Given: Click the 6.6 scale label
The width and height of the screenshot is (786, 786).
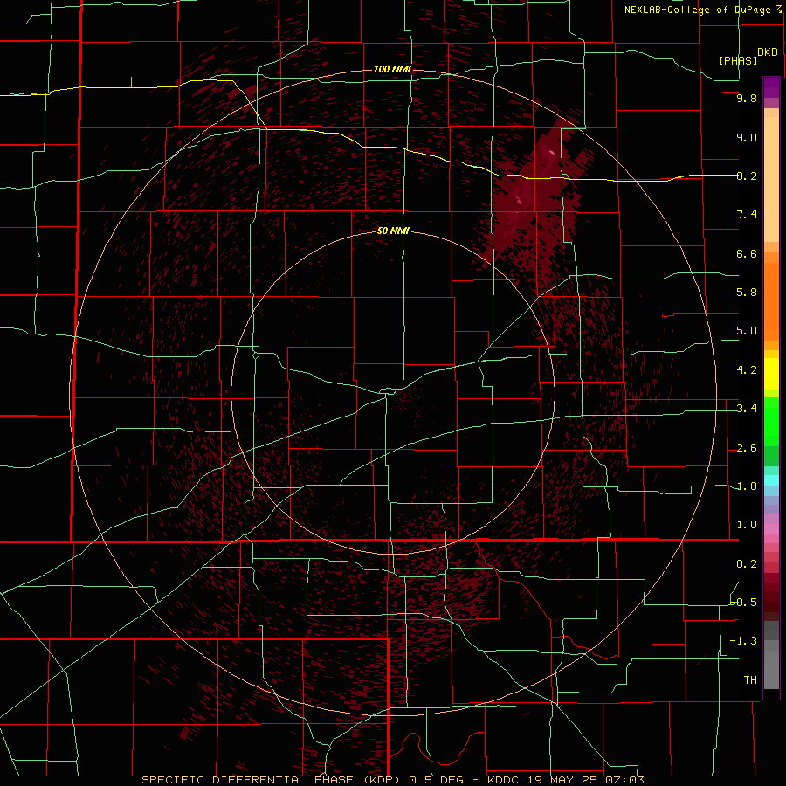Looking at the screenshot, I should (x=747, y=253).
